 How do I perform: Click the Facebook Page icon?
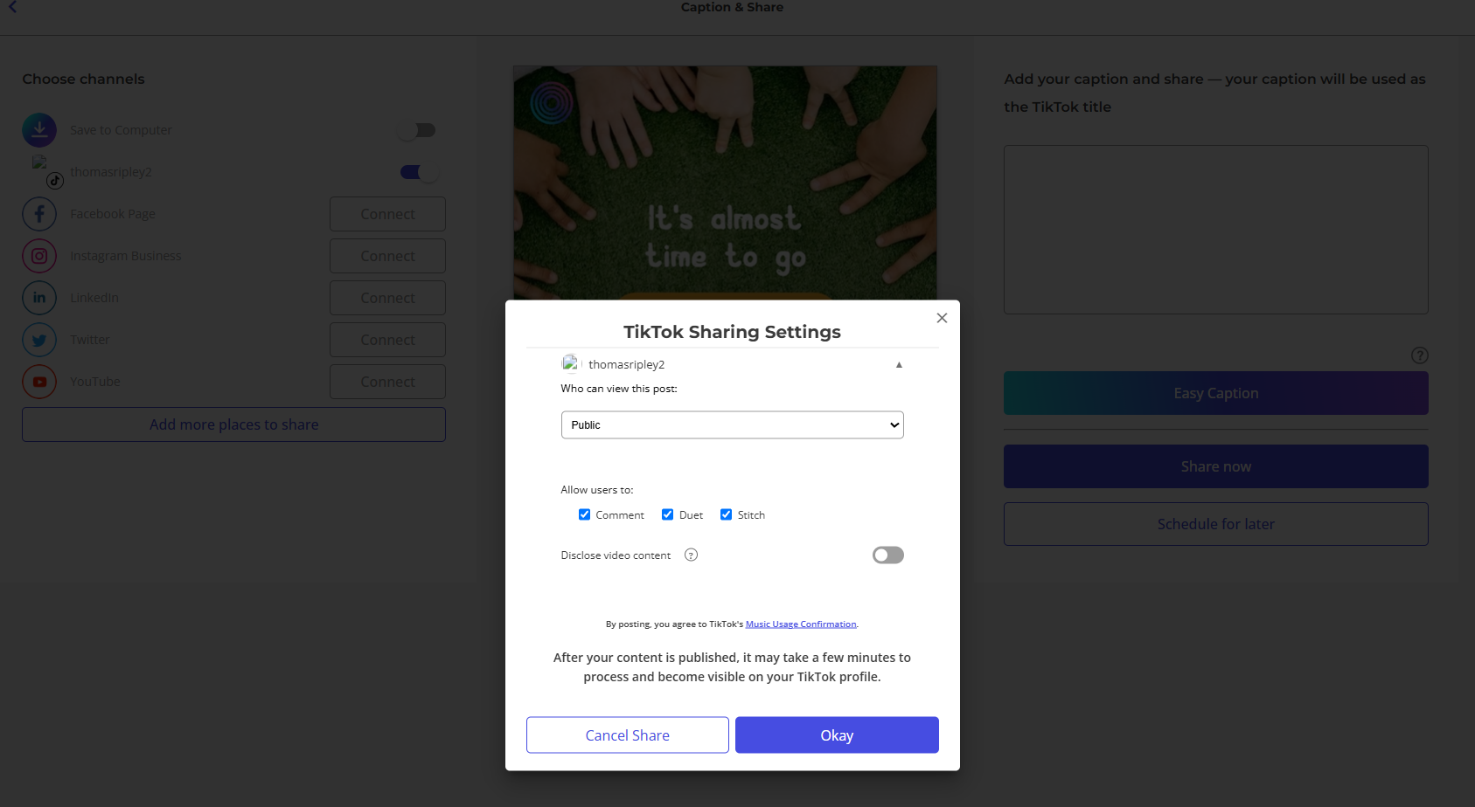tap(39, 214)
